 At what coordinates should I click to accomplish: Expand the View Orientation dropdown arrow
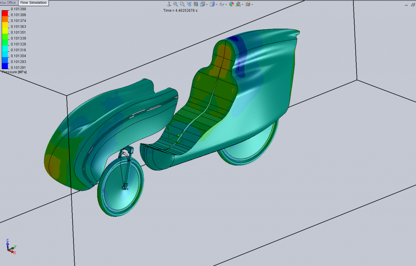[207, 4]
